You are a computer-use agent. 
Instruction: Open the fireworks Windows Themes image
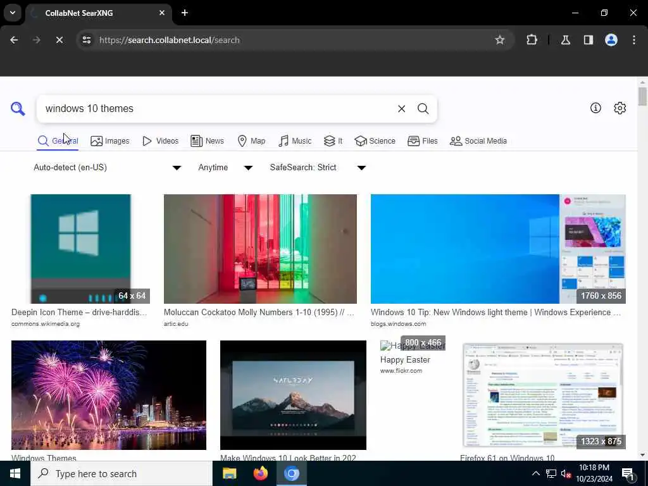point(109,395)
